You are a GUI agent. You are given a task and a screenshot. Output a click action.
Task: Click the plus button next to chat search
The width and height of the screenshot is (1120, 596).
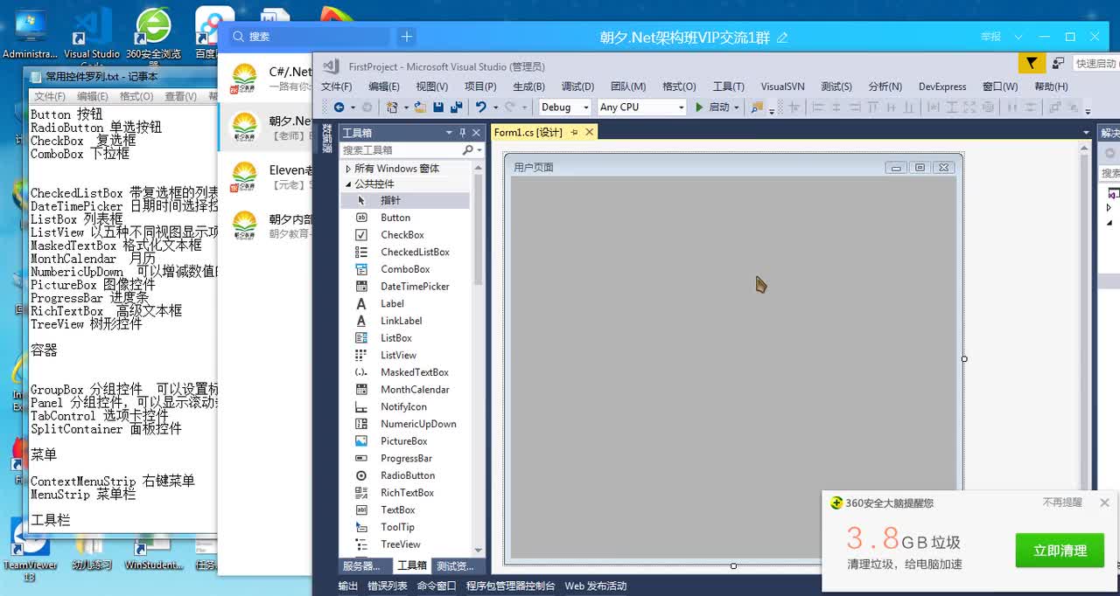(x=406, y=37)
